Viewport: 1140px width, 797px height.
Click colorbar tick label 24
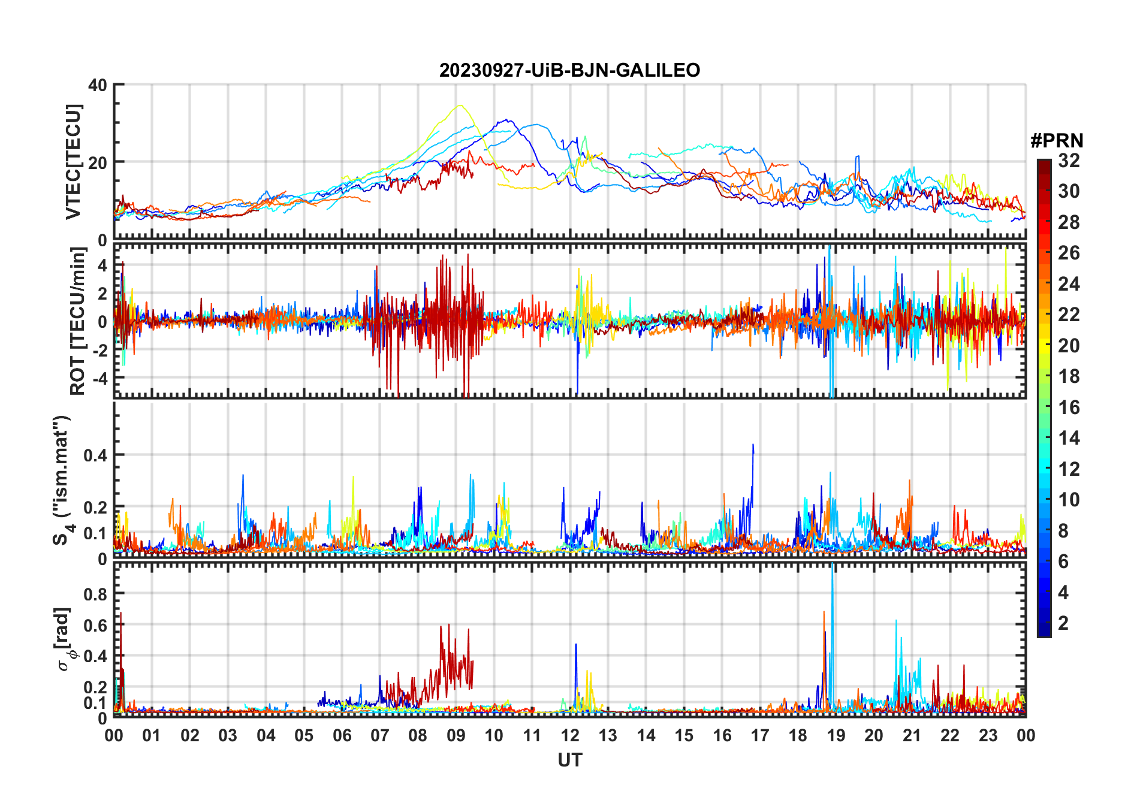coord(1069,284)
